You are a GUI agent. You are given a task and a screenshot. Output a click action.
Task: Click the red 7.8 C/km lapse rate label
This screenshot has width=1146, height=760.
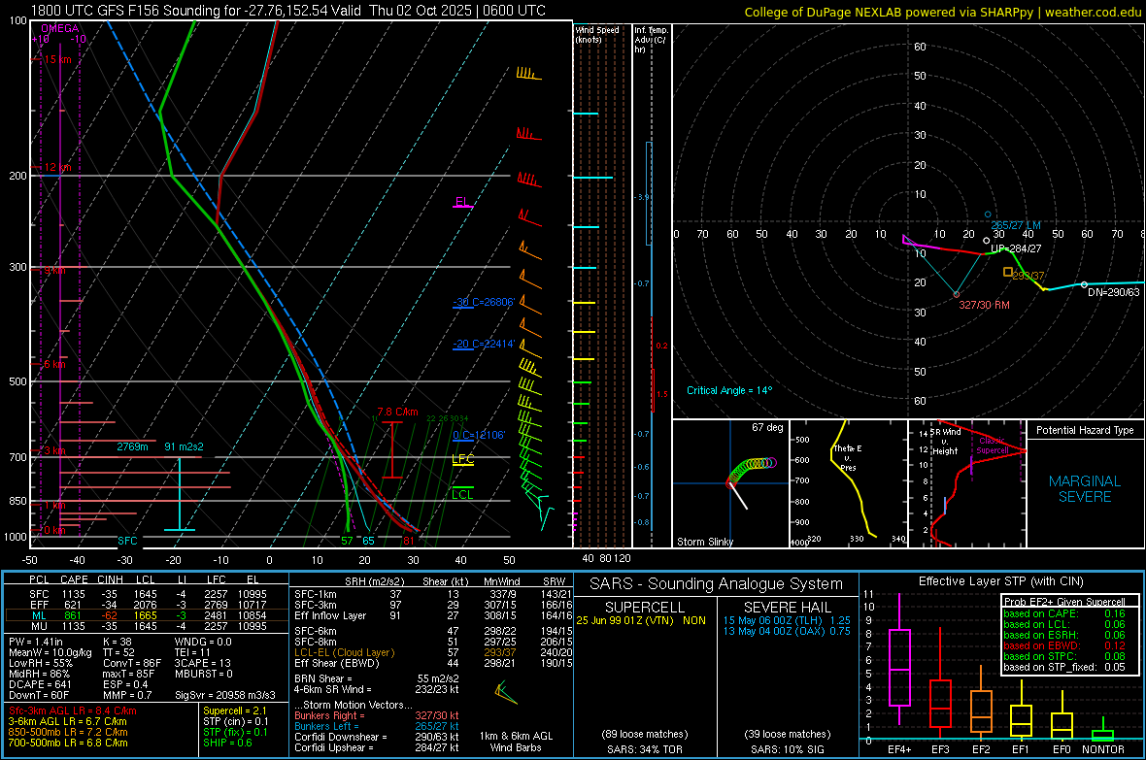tap(397, 413)
